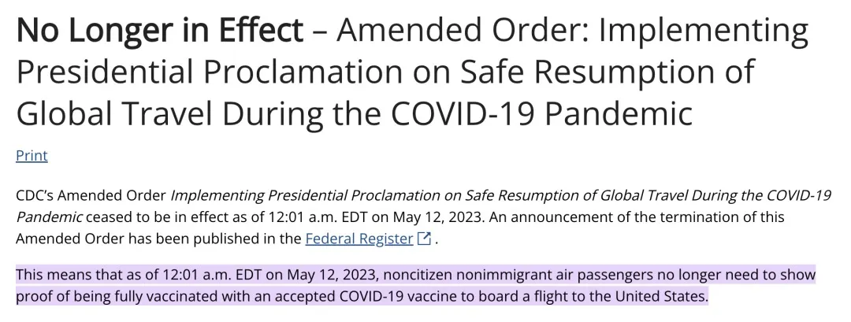Image resolution: width=851 pixels, height=322 pixels.
Task: Click the italic word "Pandemic" in body paragraph
Action: coord(48,217)
